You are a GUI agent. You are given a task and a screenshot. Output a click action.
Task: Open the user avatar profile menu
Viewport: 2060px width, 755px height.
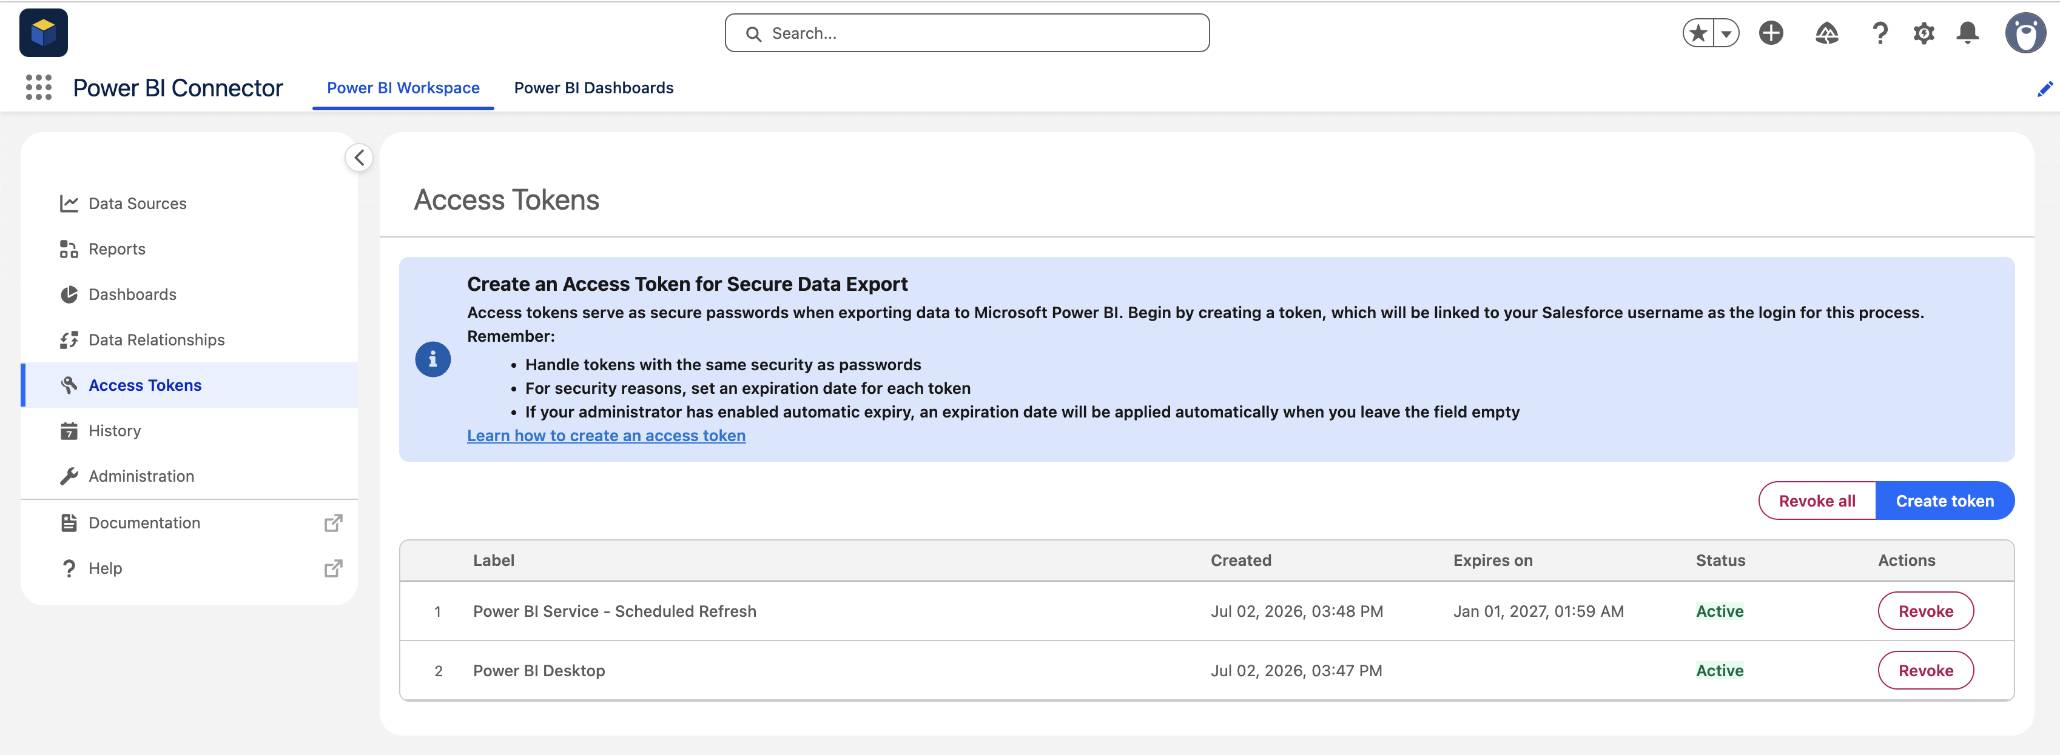[2025, 33]
